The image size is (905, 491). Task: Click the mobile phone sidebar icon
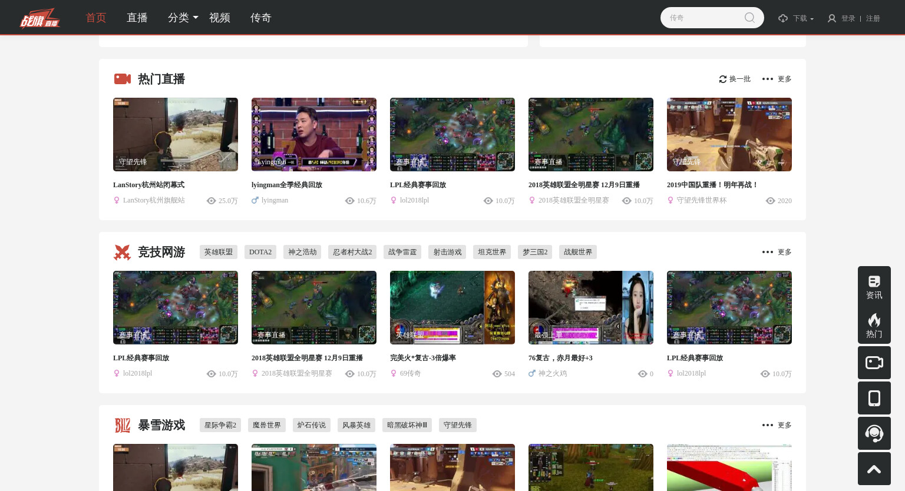tap(874, 398)
